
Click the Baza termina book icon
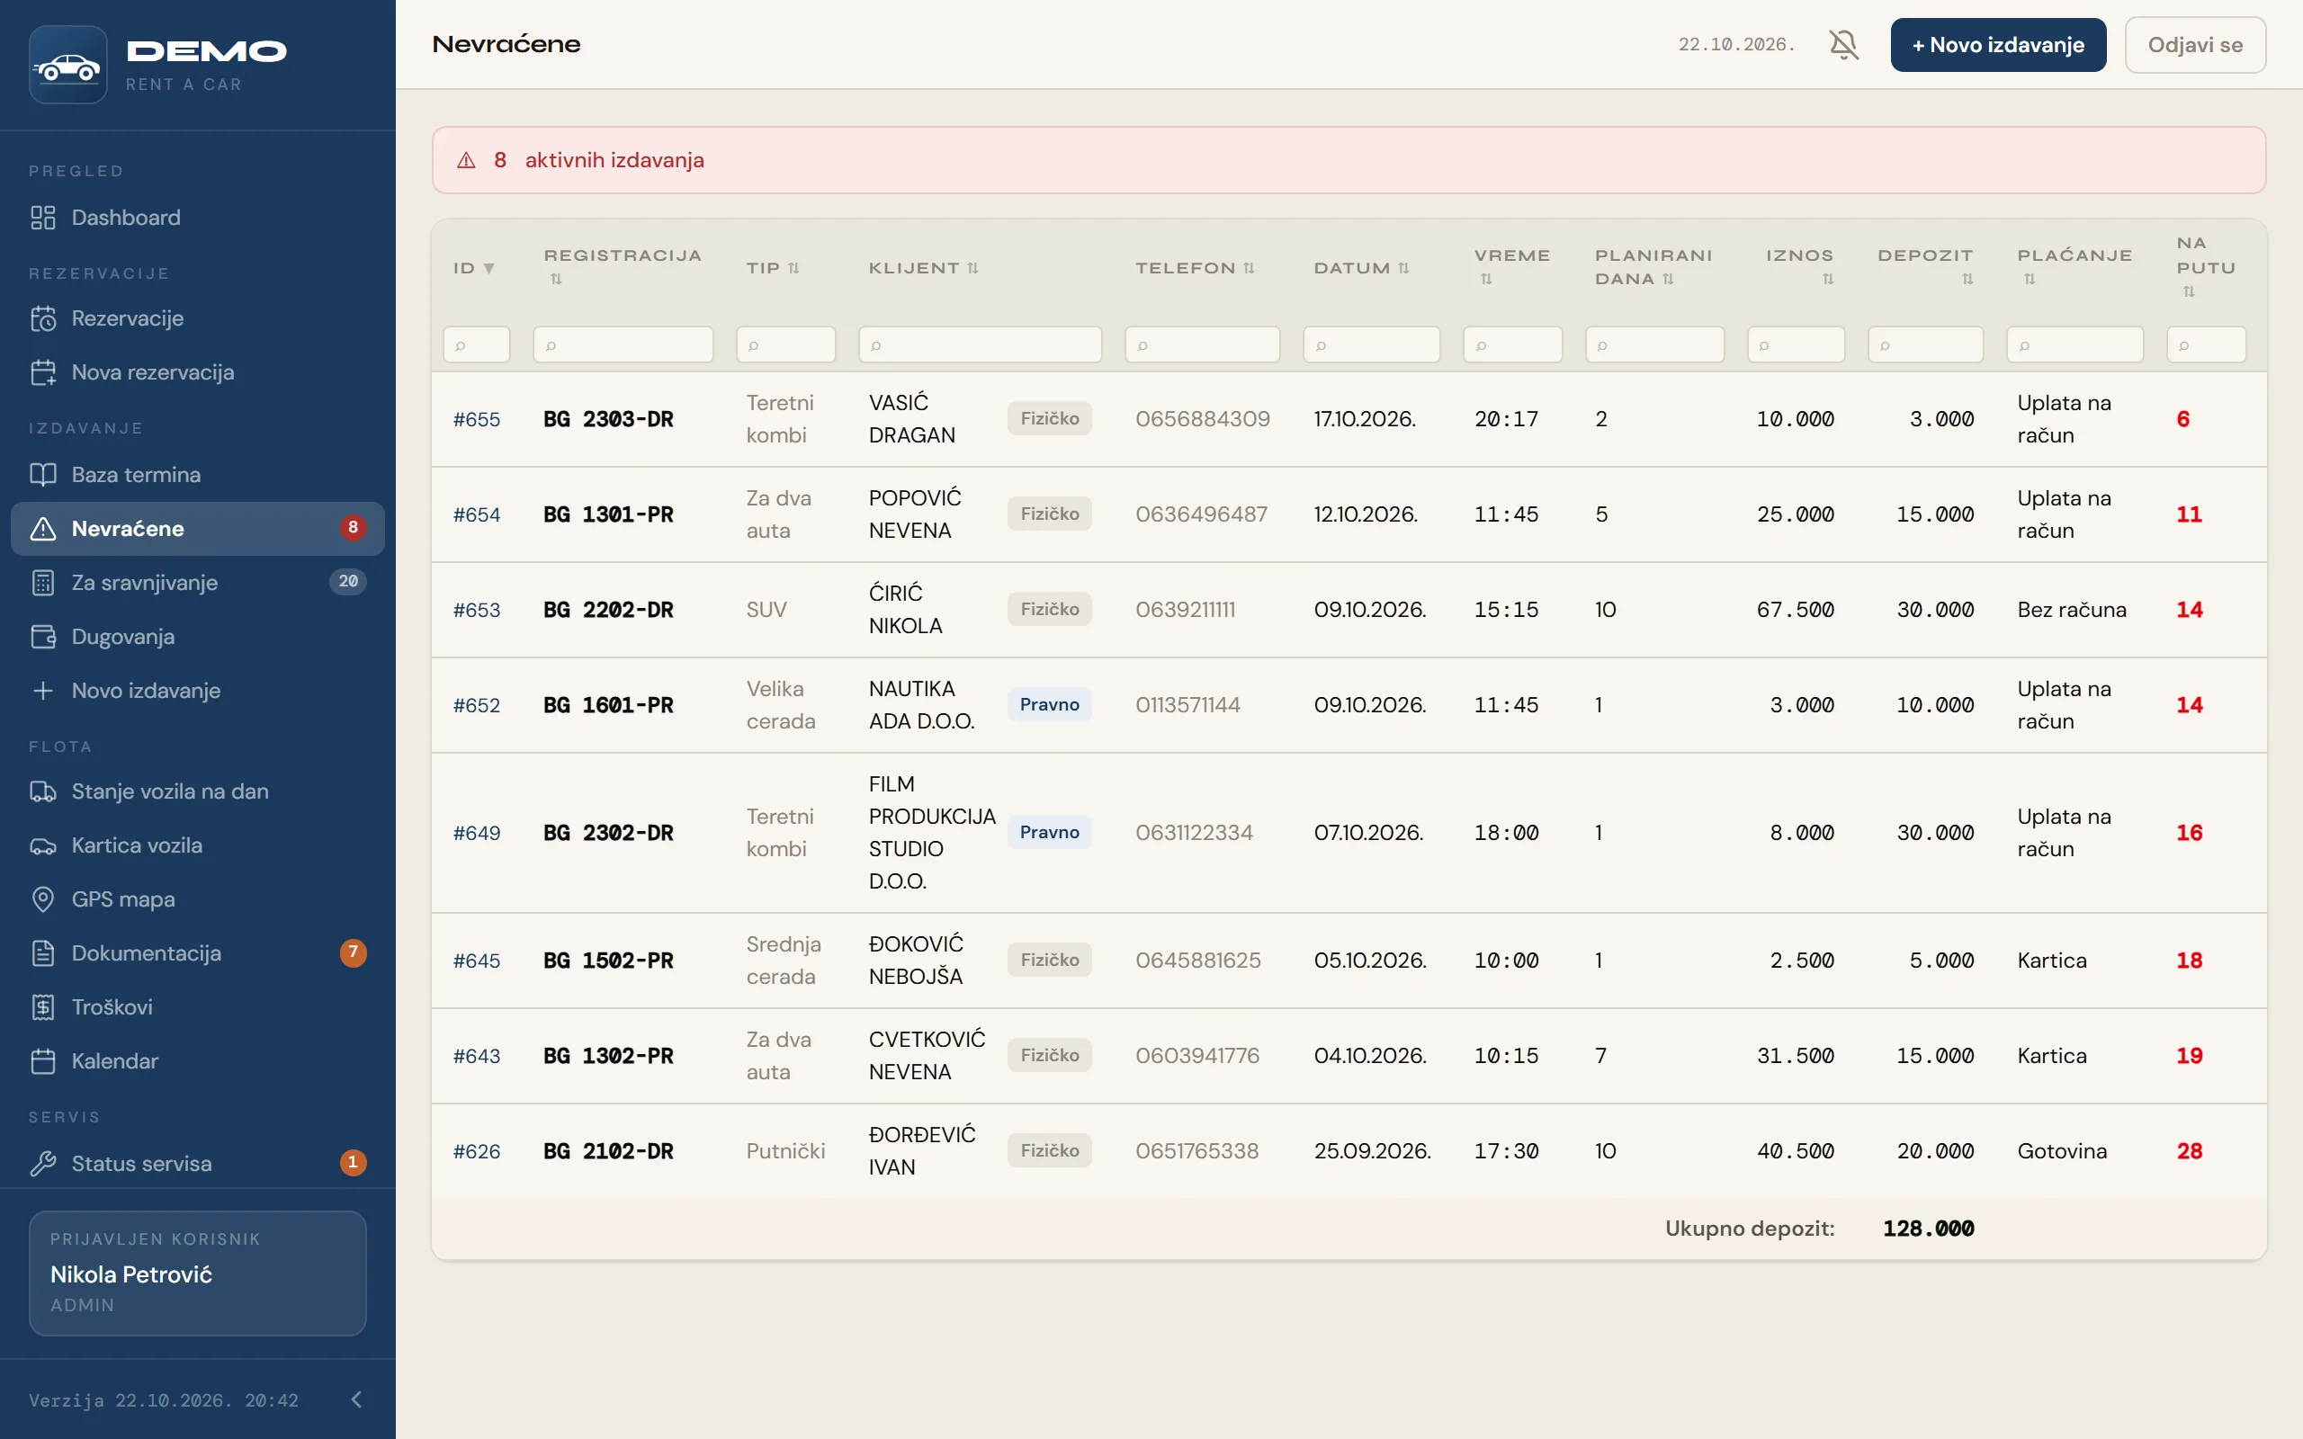[x=43, y=474]
